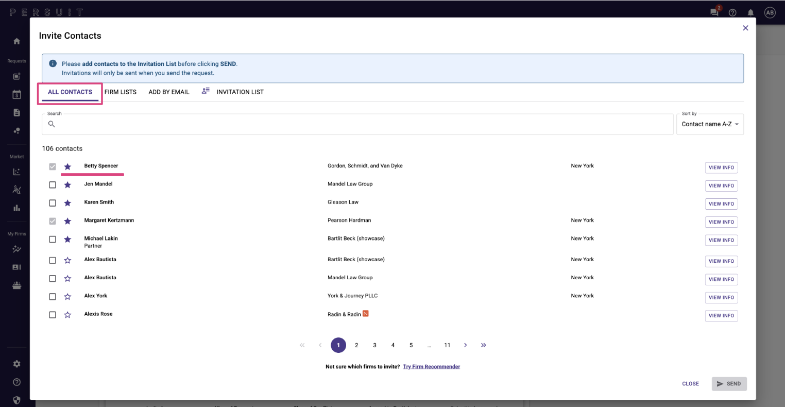This screenshot has height=407, width=785.
Task: Favorite Alex Bautista of Mandel Law Group
Action: pyautogui.click(x=67, y=279)
